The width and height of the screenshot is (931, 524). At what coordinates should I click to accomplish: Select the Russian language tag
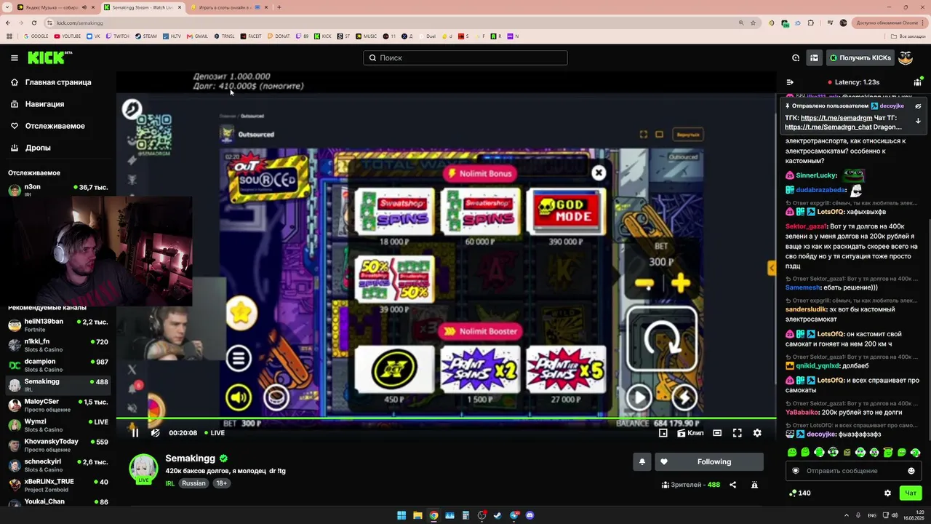tap(193, 483)
